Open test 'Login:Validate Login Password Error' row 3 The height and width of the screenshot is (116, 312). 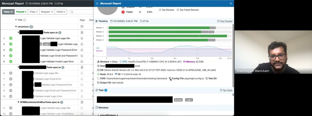coord(58,50)
